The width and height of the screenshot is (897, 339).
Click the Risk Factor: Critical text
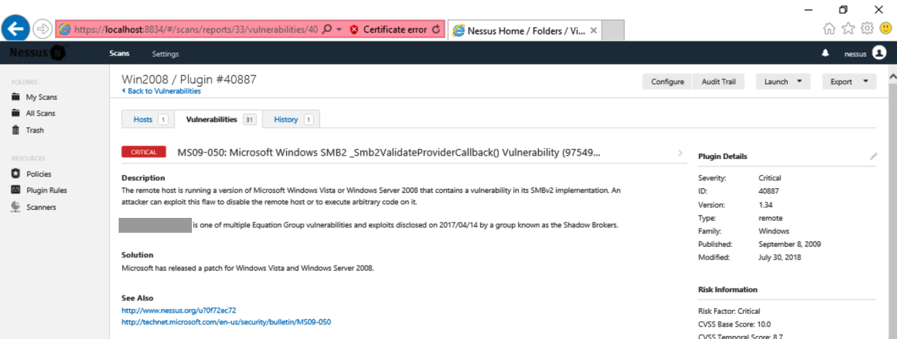pos(729,311)
